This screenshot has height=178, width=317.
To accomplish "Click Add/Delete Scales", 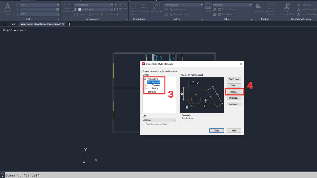I will tap(306, 9).
